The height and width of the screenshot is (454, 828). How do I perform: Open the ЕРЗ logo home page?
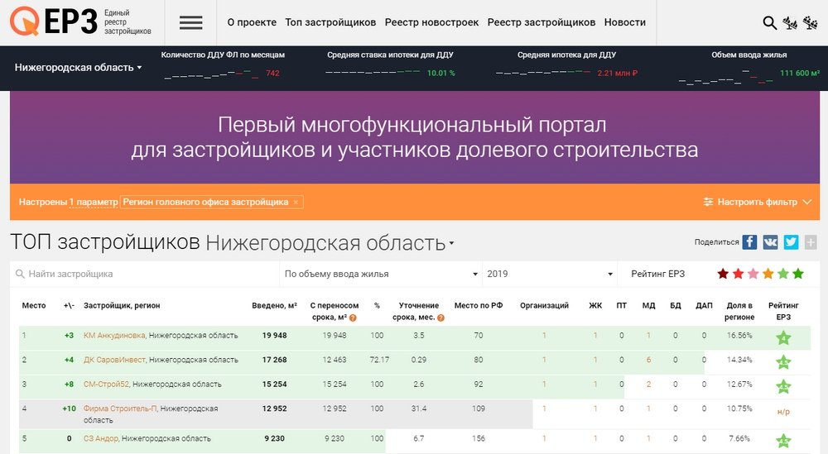click(x=80, y=22)
